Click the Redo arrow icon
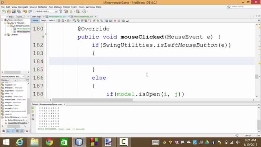261x147 pixels. [30, 11]
